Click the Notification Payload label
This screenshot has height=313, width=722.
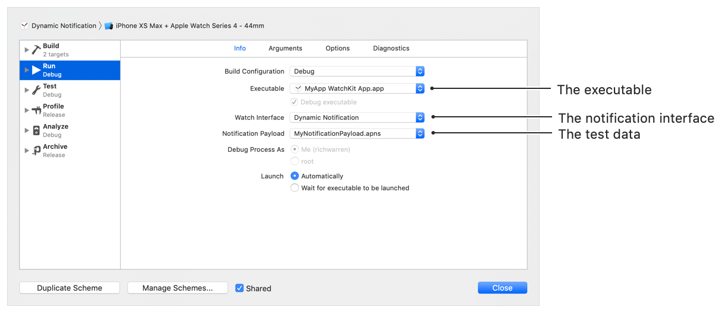coord(253,133)
